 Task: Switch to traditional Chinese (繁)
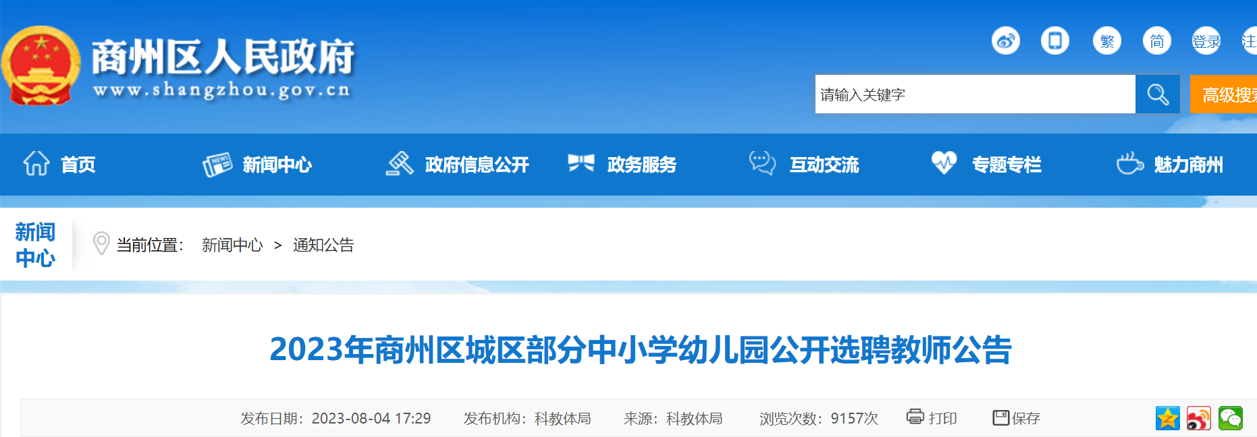pos(1107,41)
